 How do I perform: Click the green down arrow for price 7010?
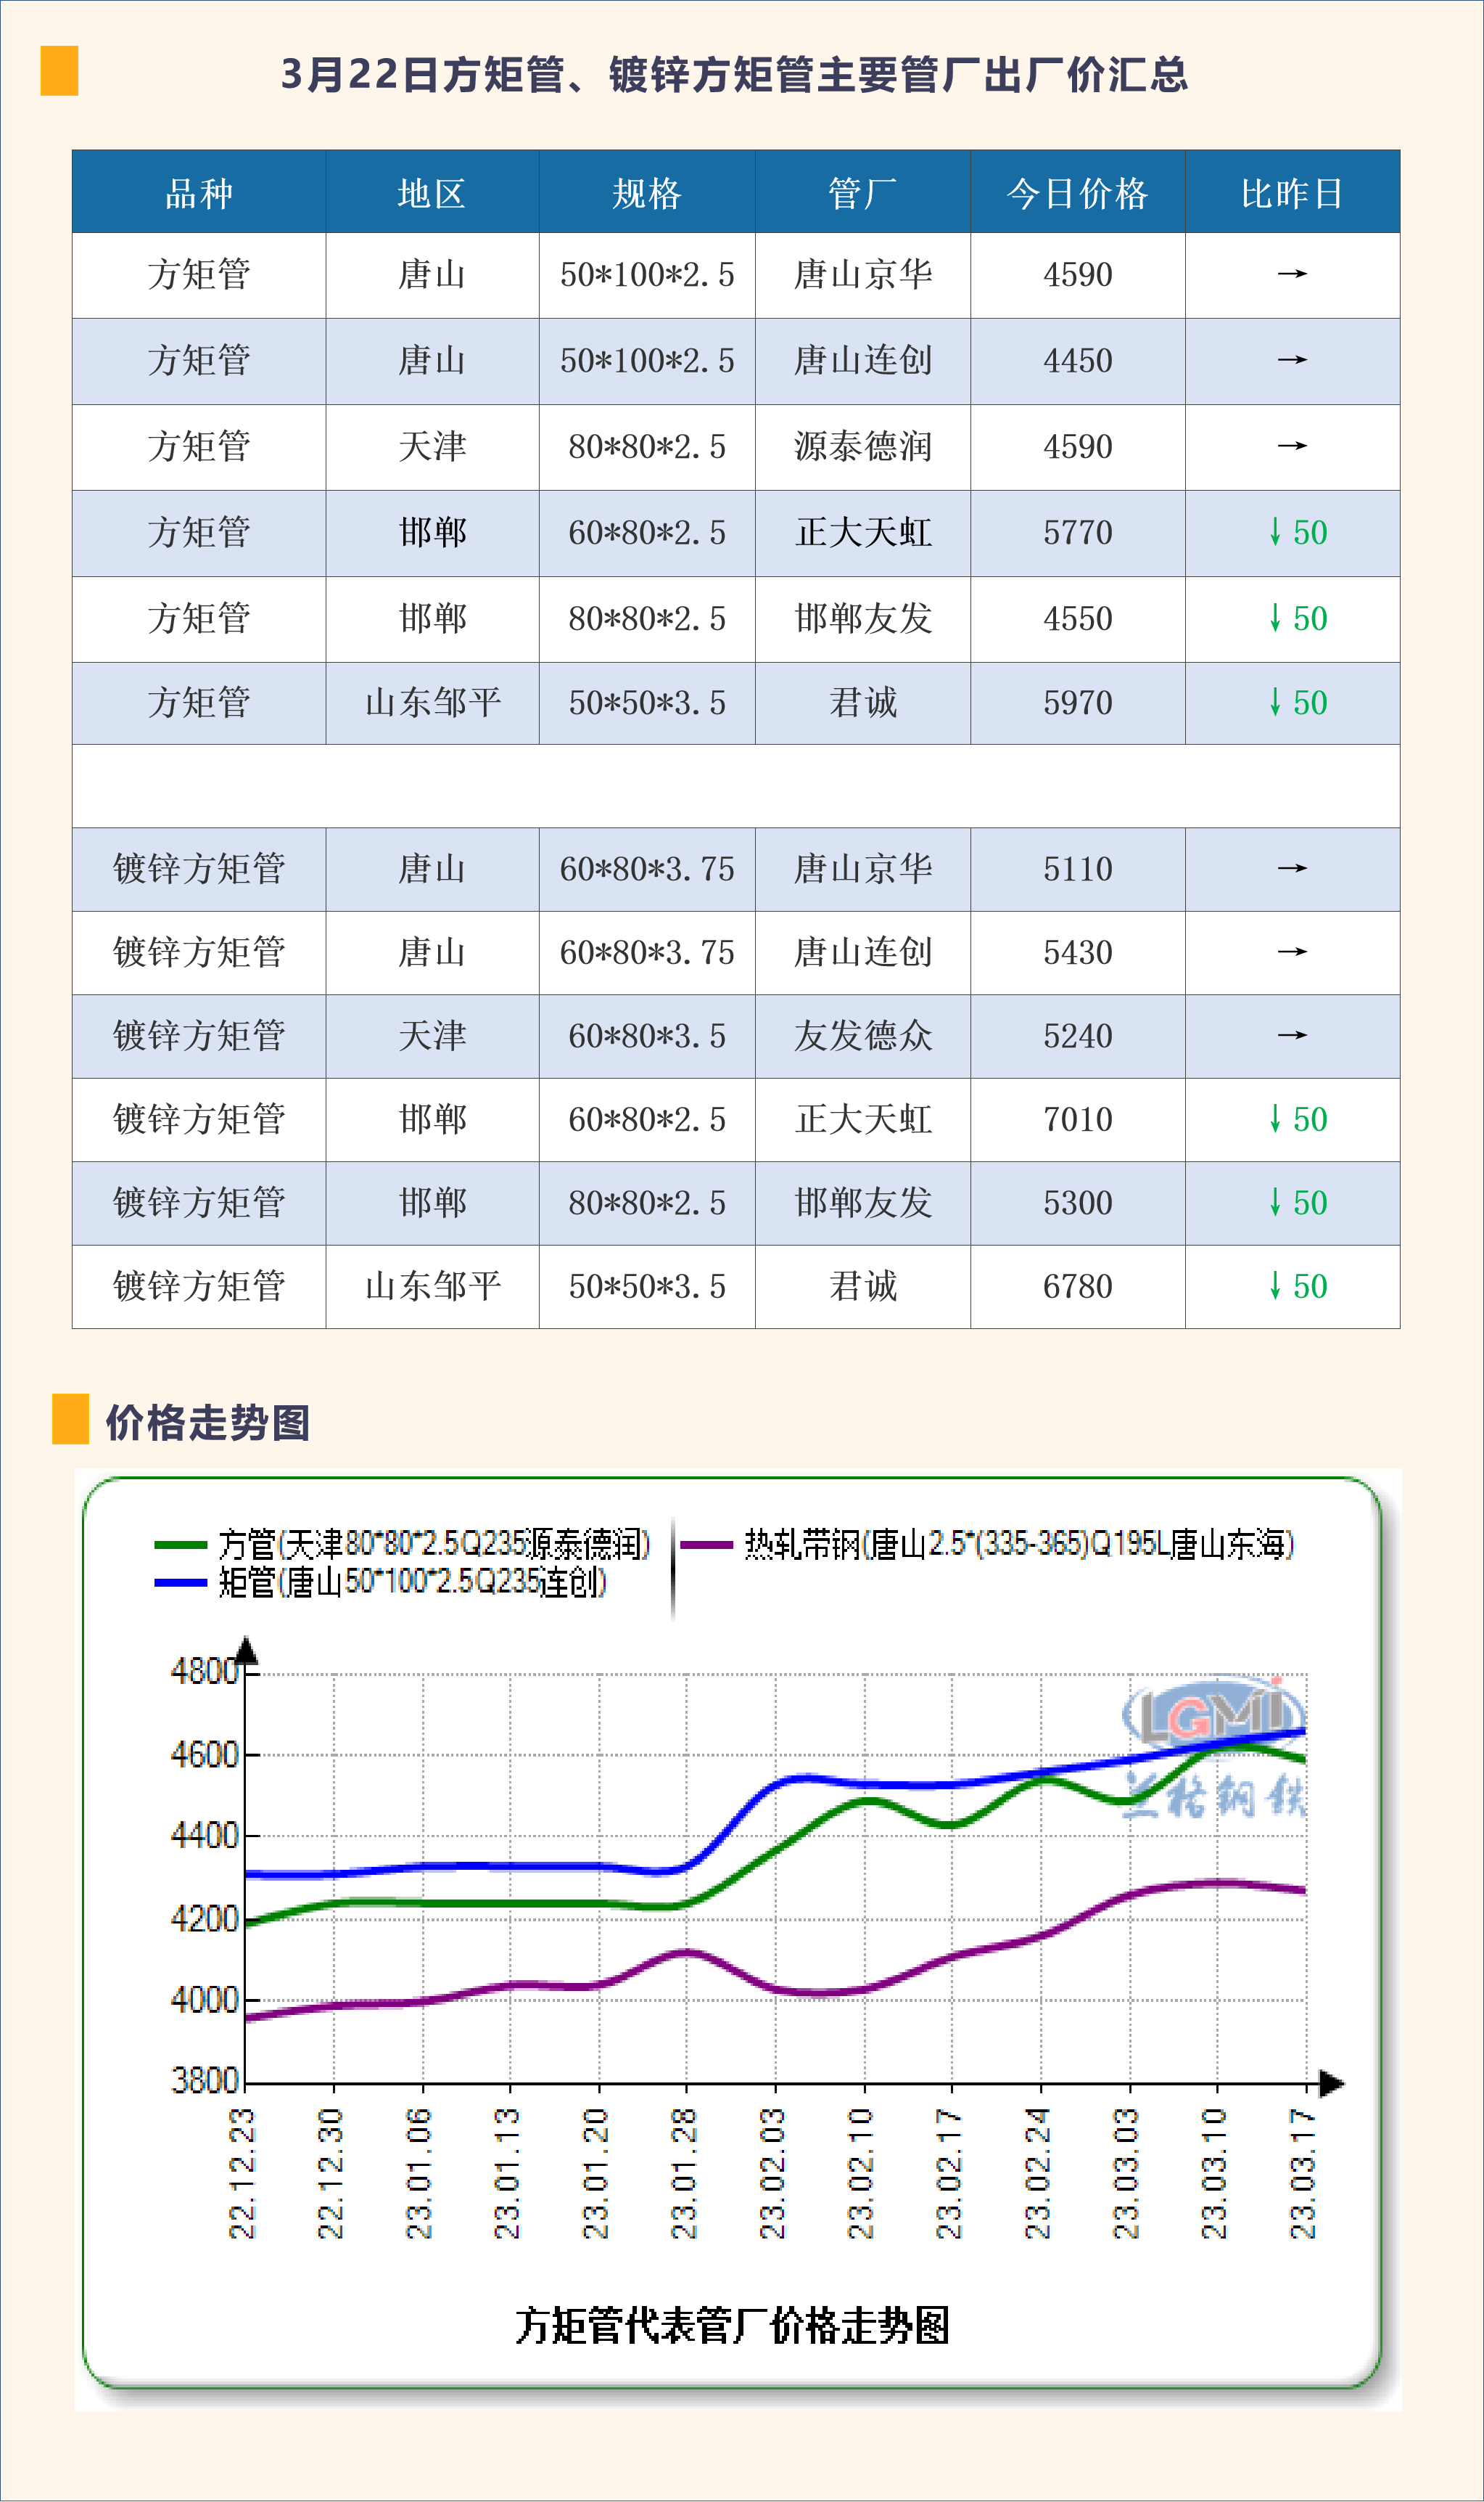tap(1275, 1119)
